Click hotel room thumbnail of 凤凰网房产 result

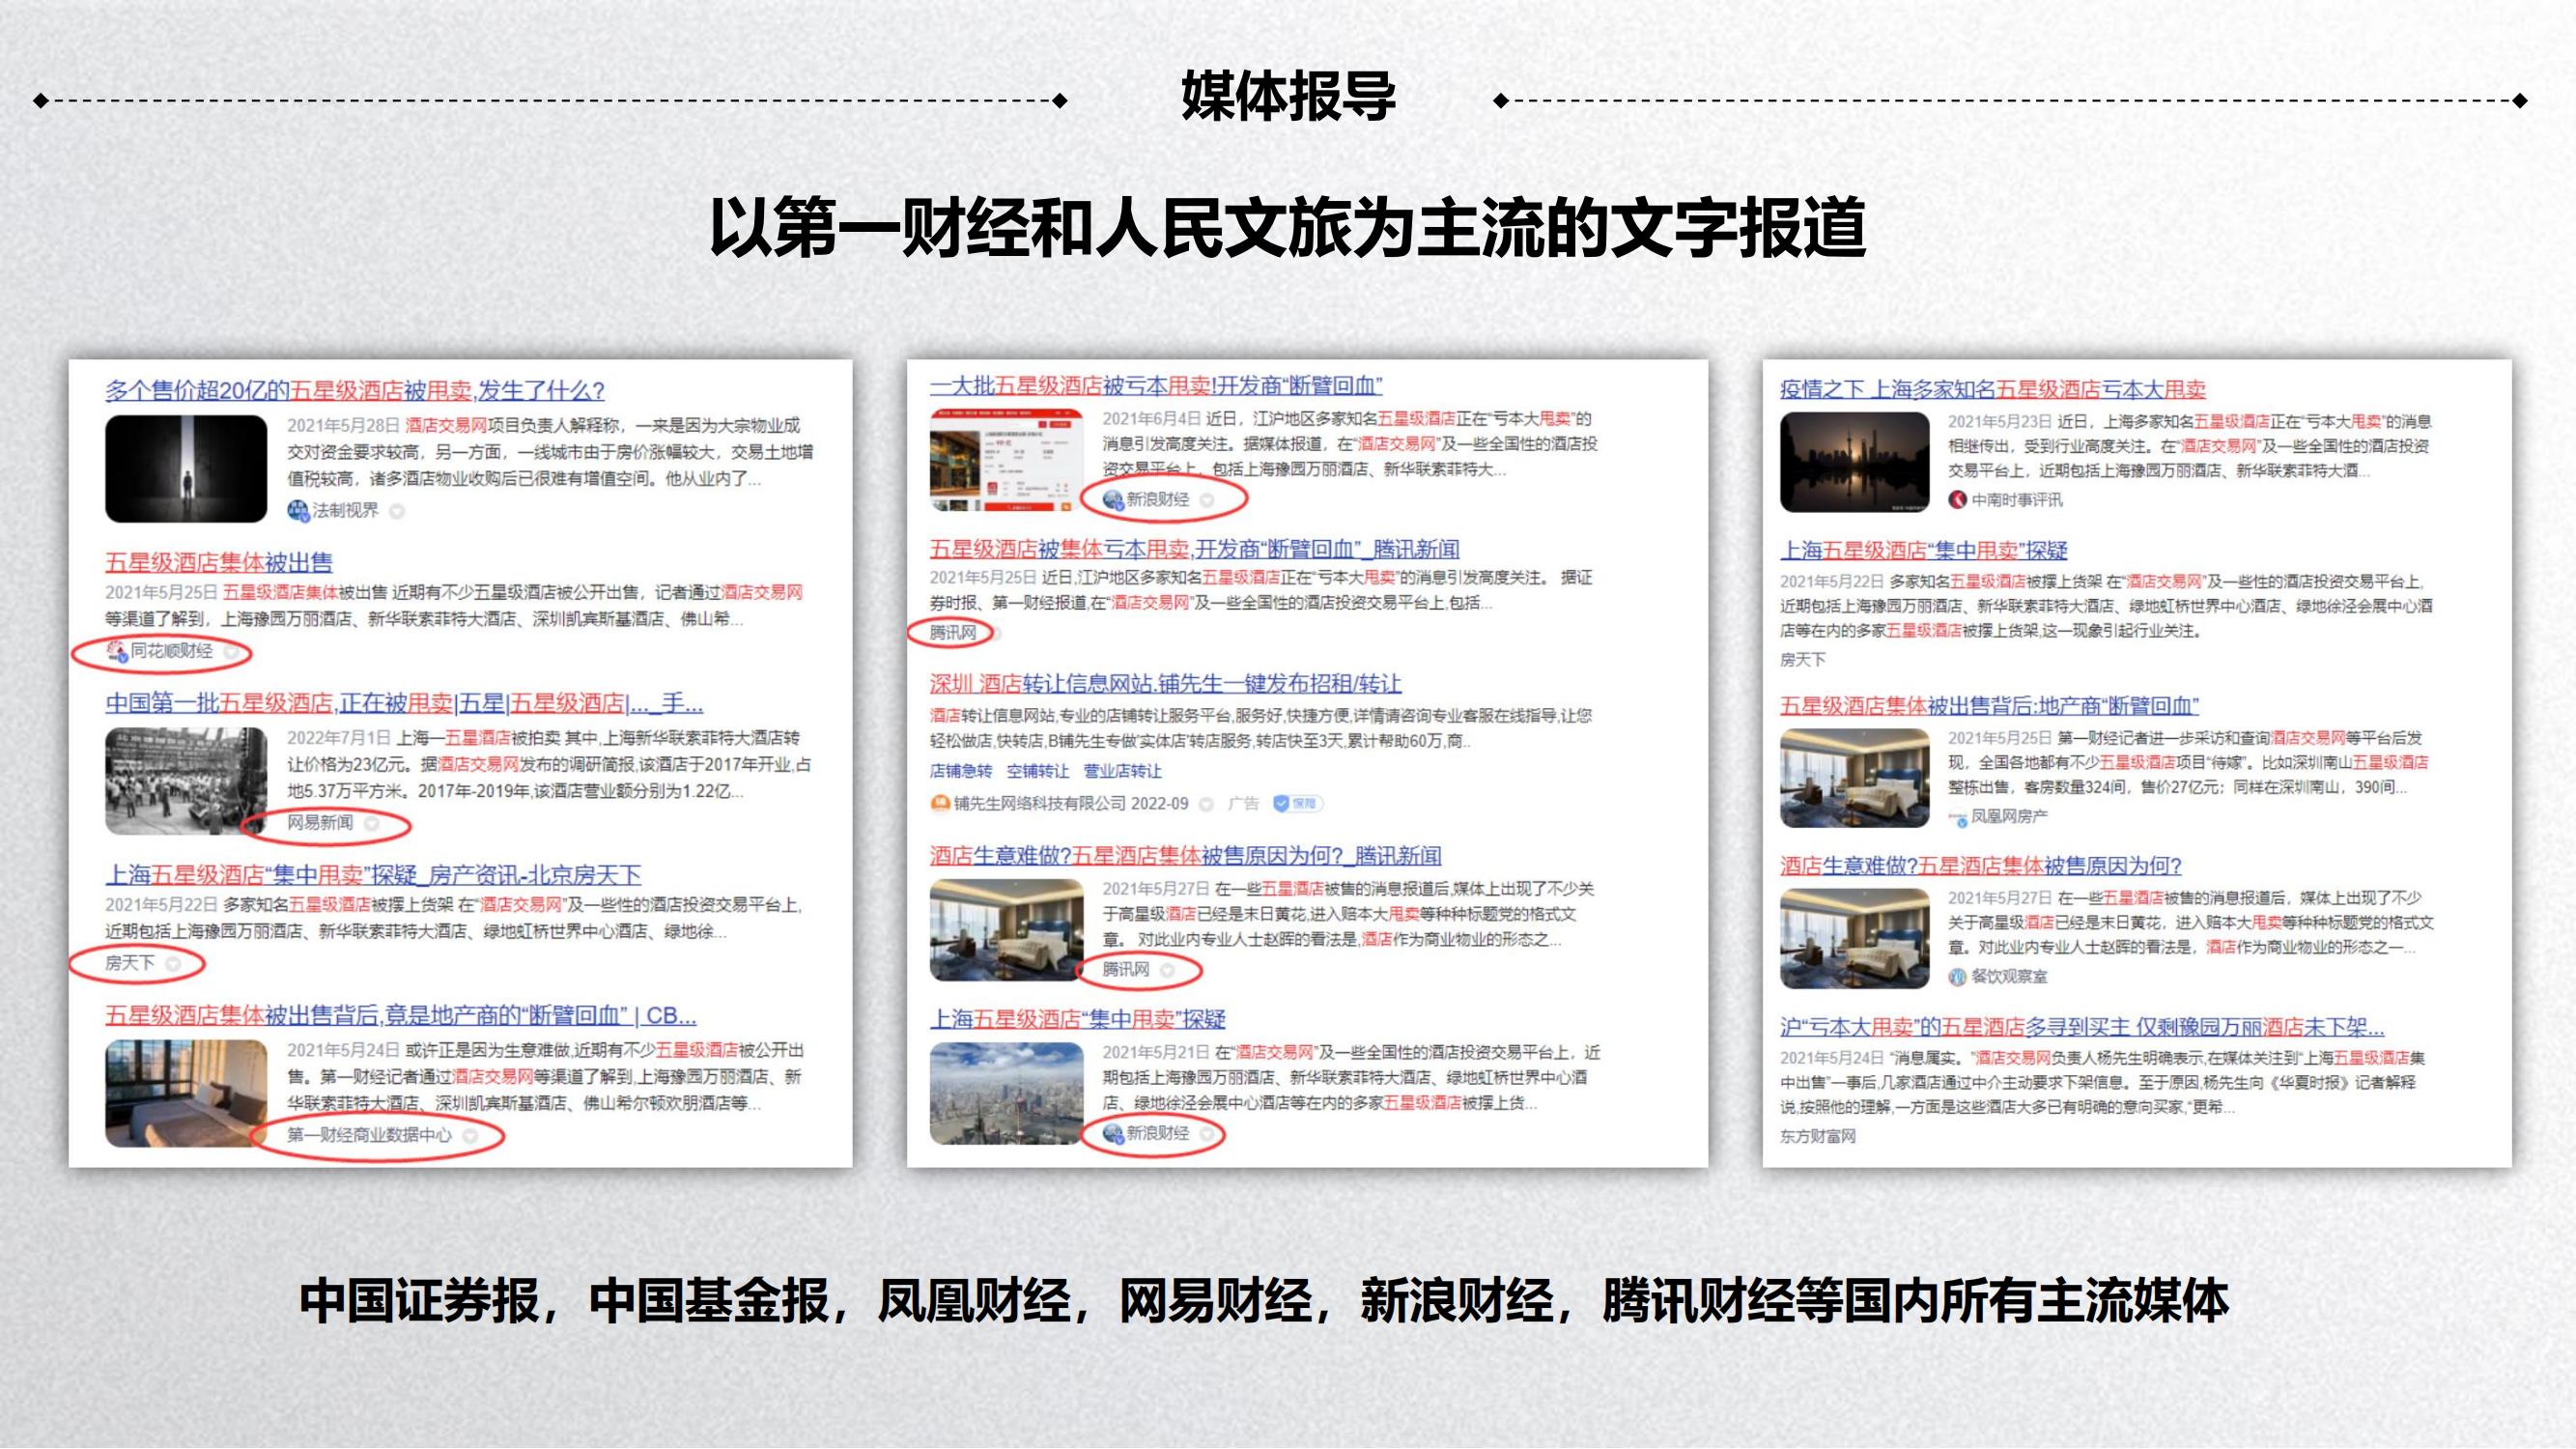point(1855,779)
